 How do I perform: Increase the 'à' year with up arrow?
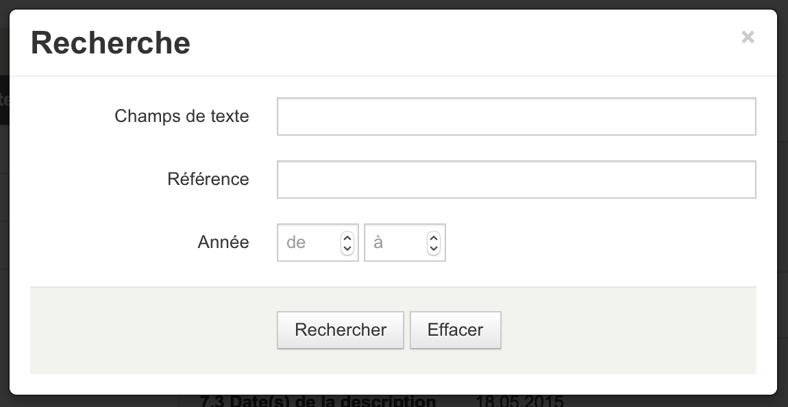point(434,237)
